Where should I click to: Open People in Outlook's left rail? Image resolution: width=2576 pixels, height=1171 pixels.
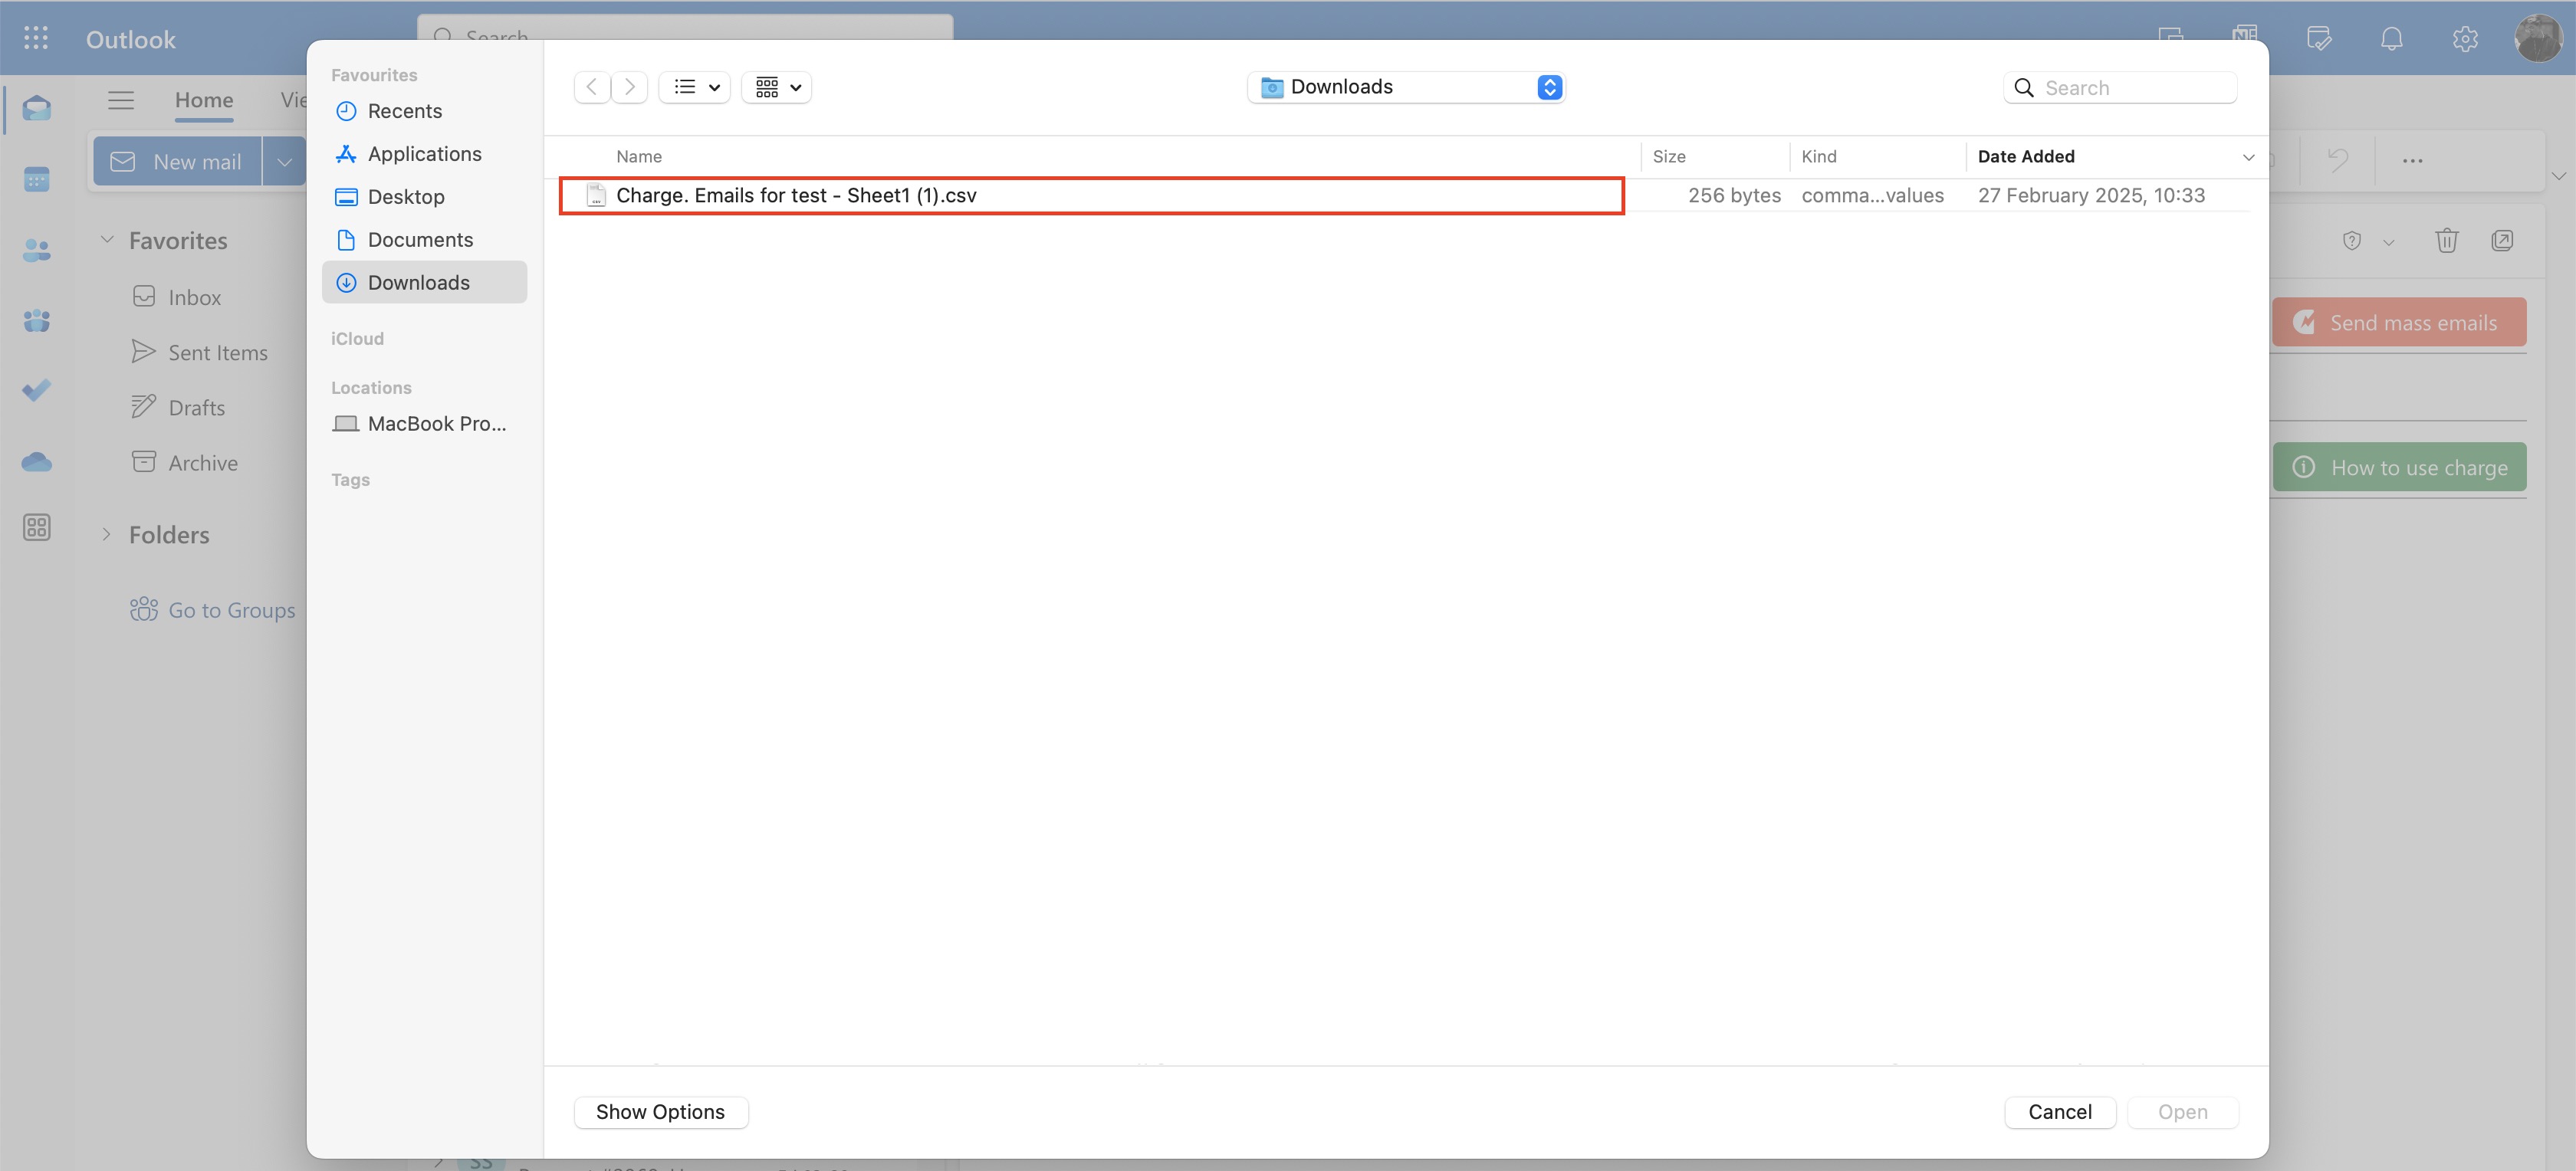click(37, 250)
